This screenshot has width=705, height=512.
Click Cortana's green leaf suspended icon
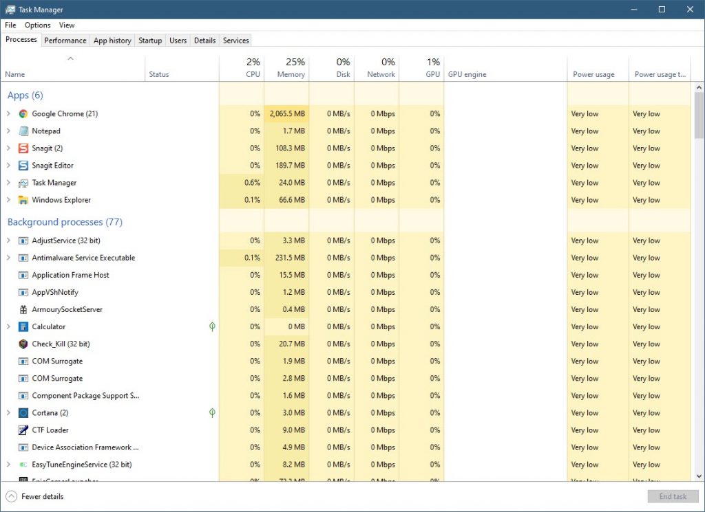(212, 413)
